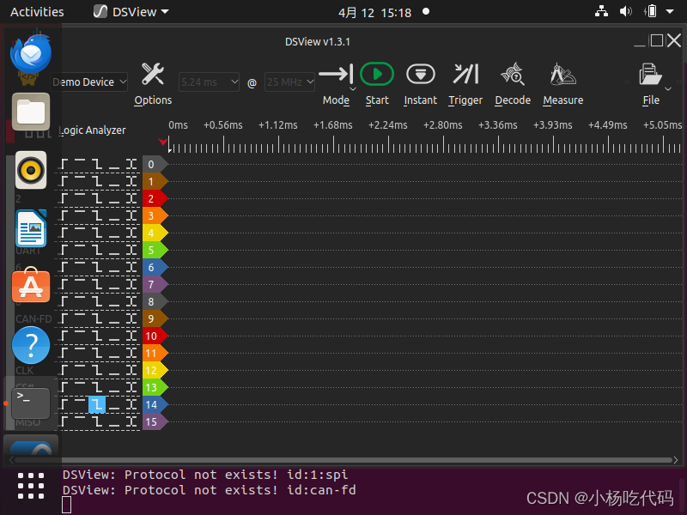687x515 pixels.
Task: Click Activities in the top bar
Action: (37, 11)
